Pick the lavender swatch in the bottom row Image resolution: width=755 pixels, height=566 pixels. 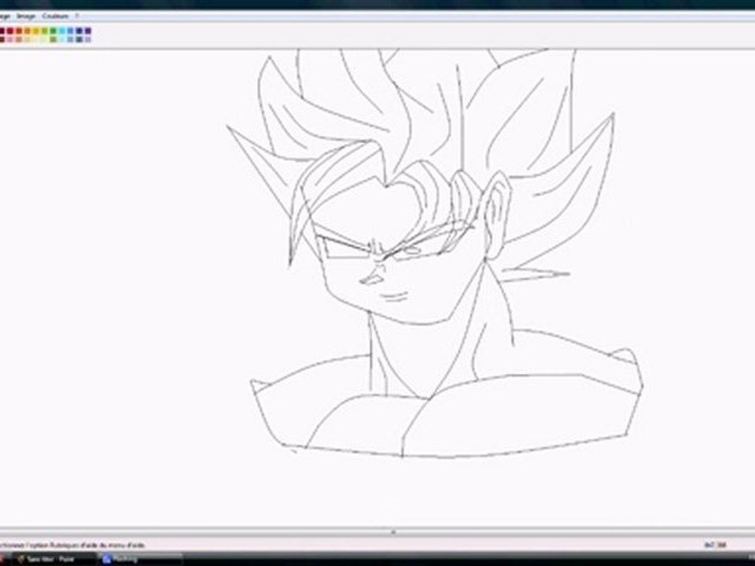[88, 39]
